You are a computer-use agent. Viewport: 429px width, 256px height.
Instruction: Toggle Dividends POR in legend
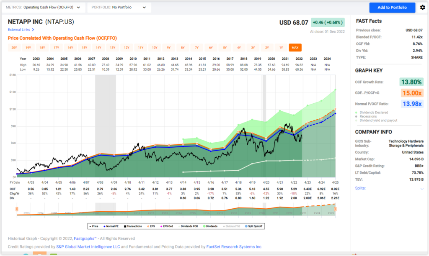click(188, 226)
